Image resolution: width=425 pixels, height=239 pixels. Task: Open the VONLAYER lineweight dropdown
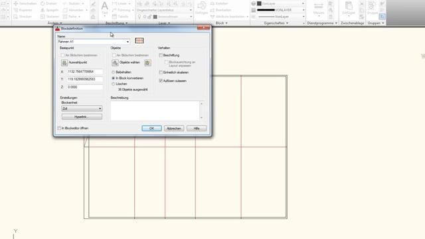click(x=303, y=10)
